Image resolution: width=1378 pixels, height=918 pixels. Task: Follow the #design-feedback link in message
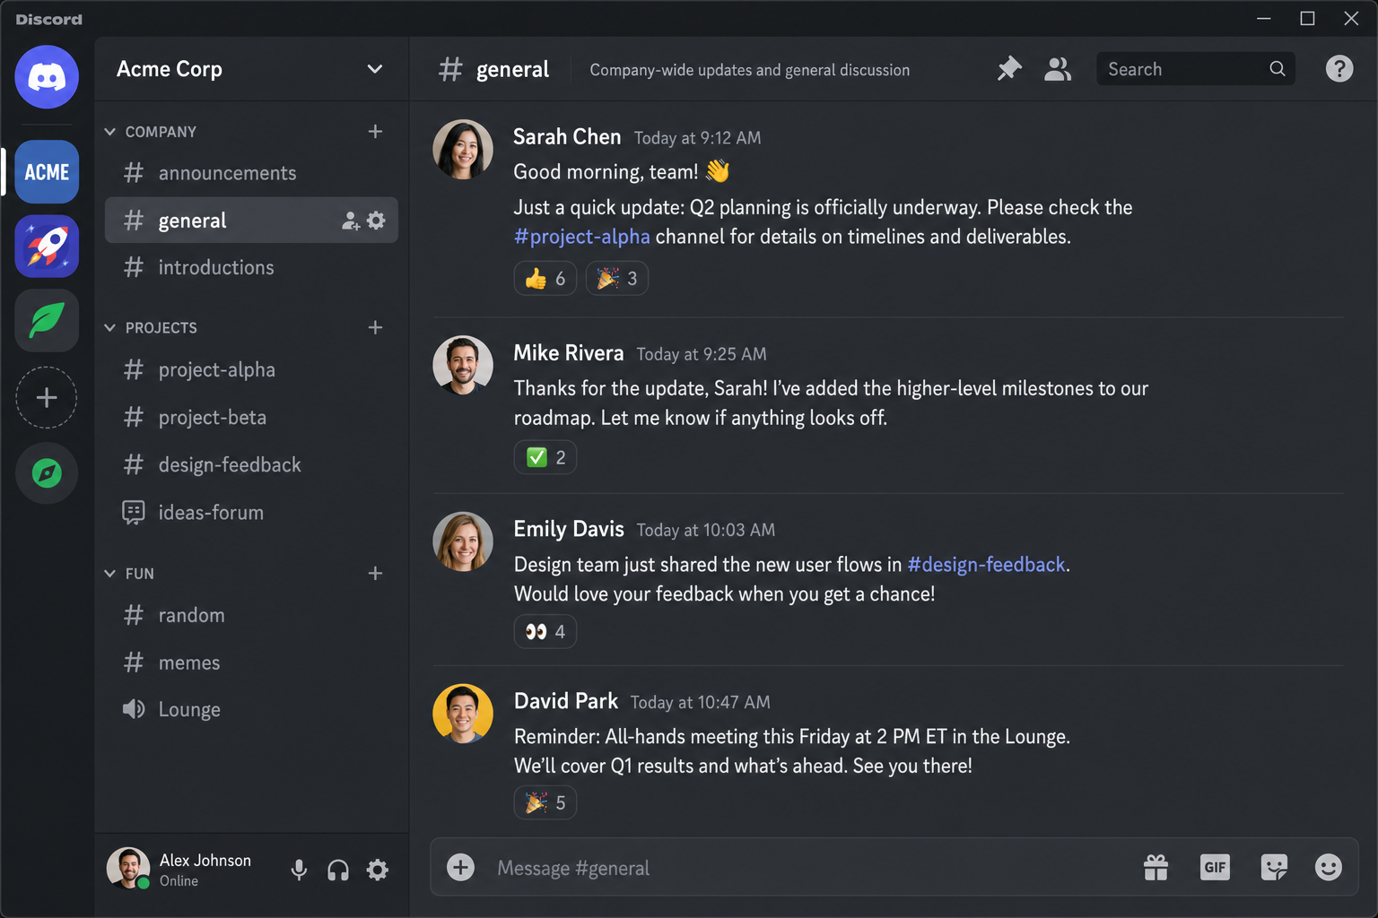(x=986, y=565)
